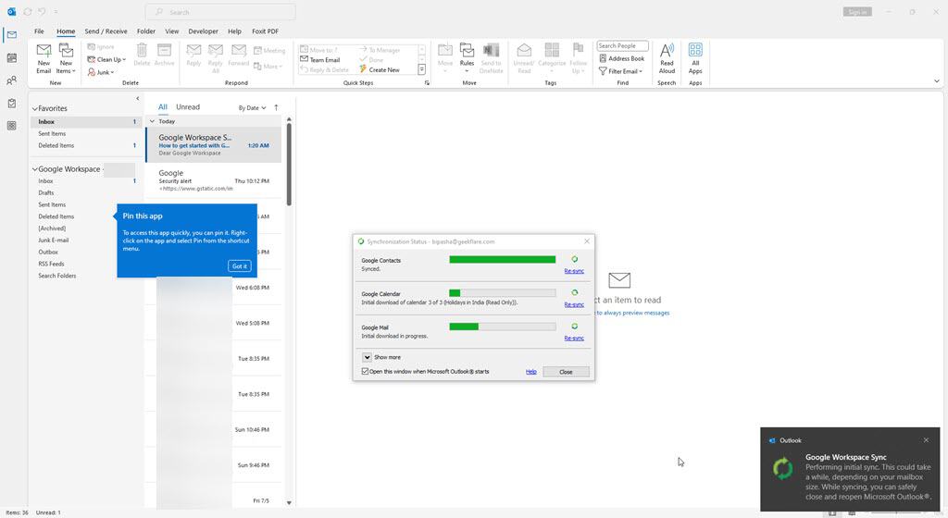This screenshot has width=948, height=518.
Task: Click the Google Mail progress bar
Action: pyautogui.click(x=503, y=327)
